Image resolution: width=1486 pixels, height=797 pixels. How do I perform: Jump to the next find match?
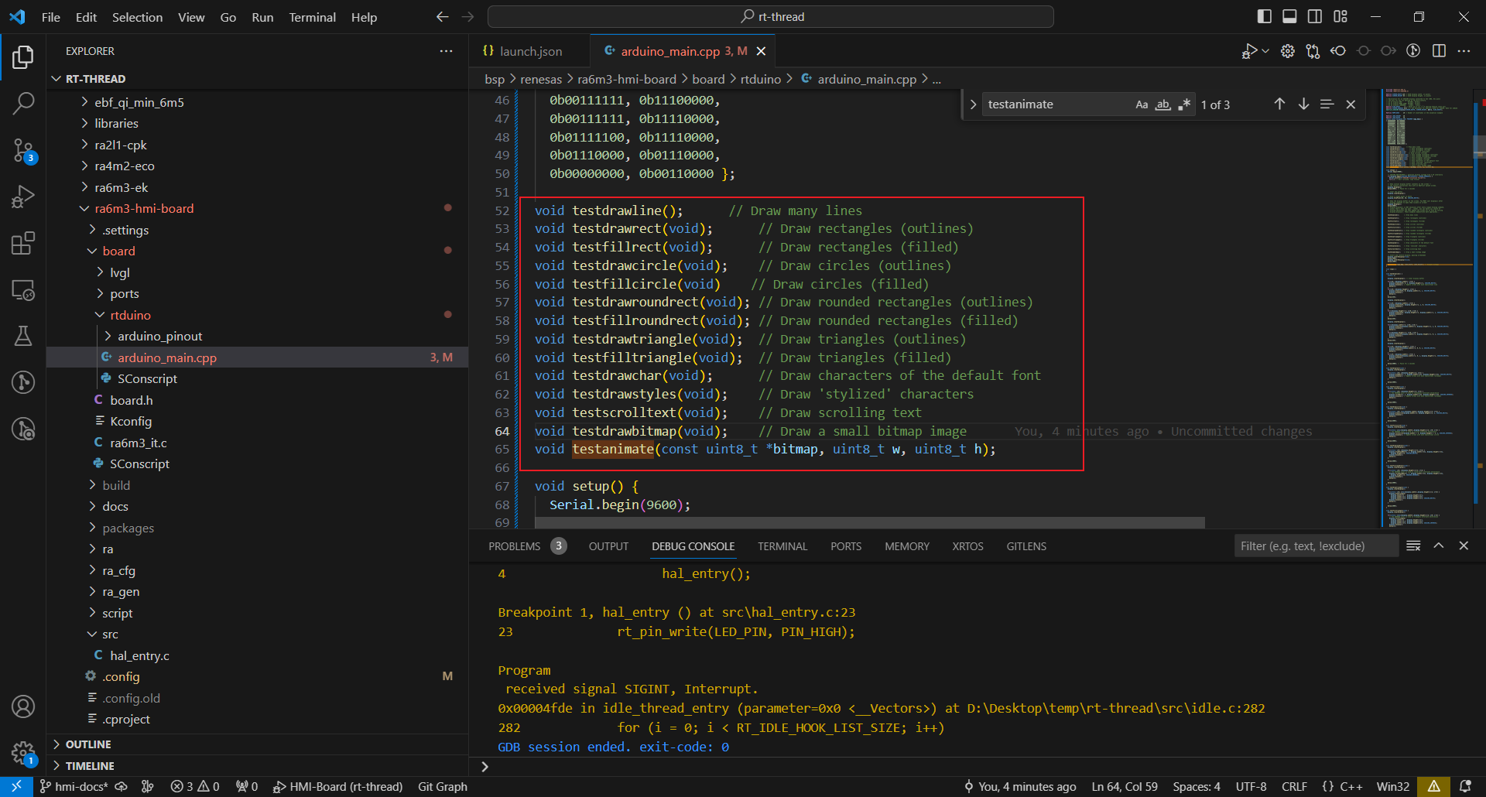1303,104
